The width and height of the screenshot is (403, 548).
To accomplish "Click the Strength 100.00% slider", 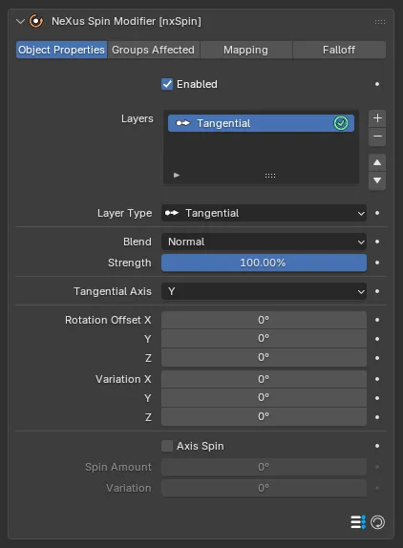I will [264, 263].
